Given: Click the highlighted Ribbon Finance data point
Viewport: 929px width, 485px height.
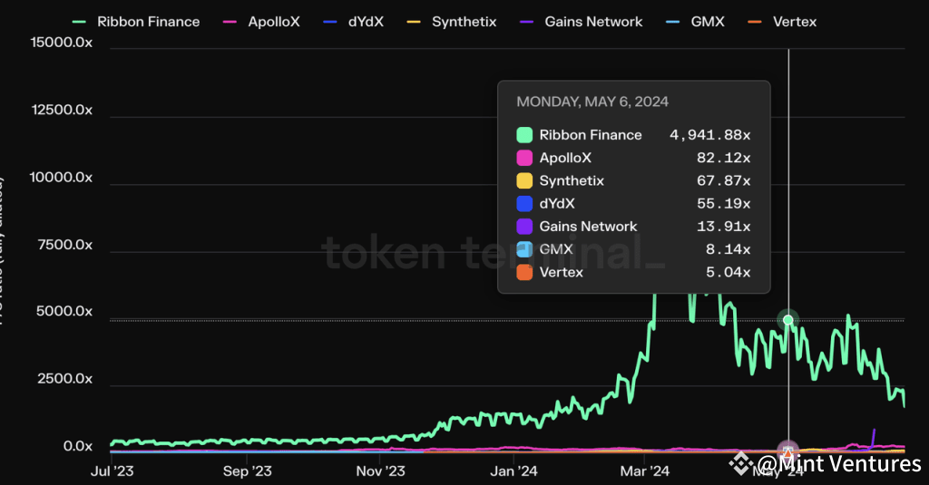Looking at the screenshot, I should click(788, 320).
